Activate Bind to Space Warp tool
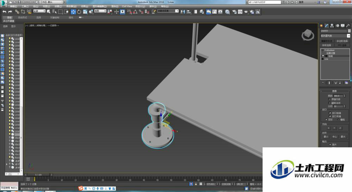Image resolution: width=352 pixels, height=192 pixels. tap(29, 12)
